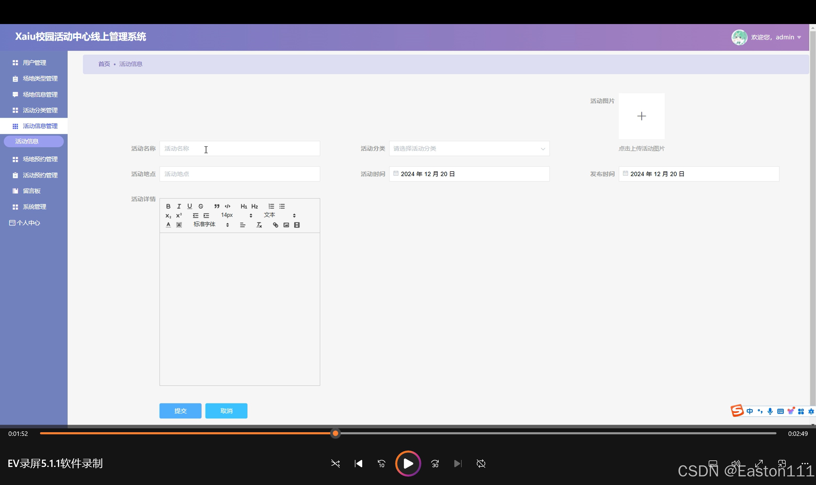Create a bulleted list
Viewport: 816px width, 485px height.
coord(282,206)
